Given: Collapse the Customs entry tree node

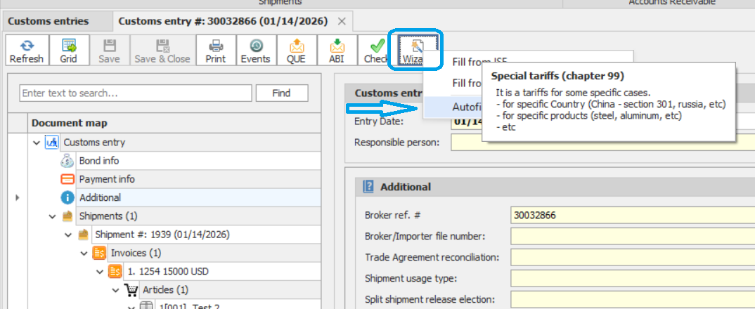Looking at the screenshot, I should point(37,143).
